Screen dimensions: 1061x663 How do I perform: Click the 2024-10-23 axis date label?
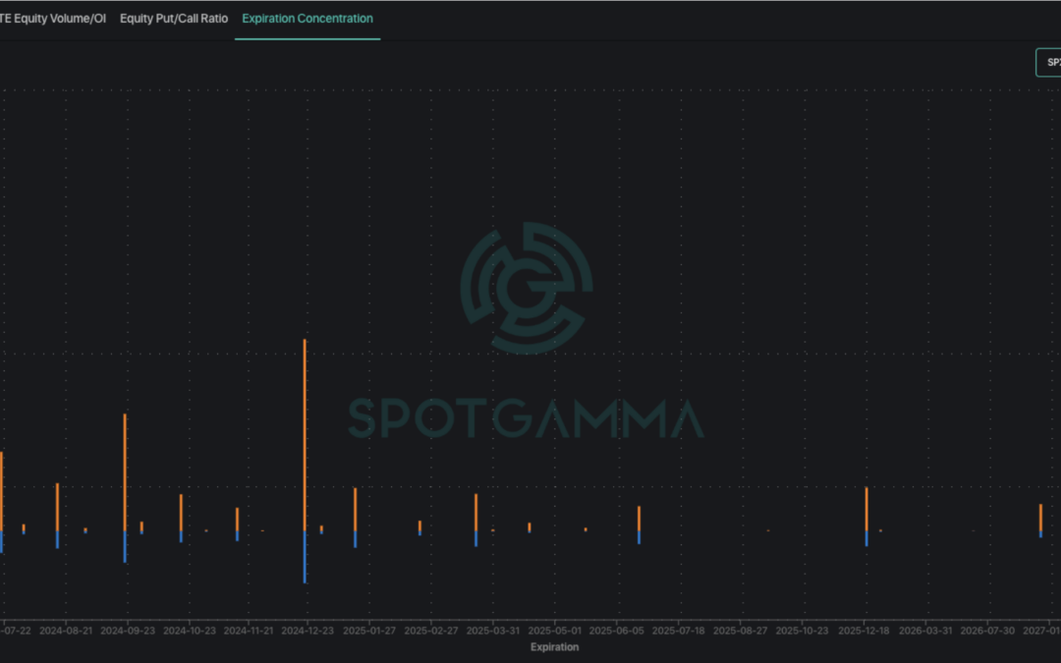[x=190, y=631]
